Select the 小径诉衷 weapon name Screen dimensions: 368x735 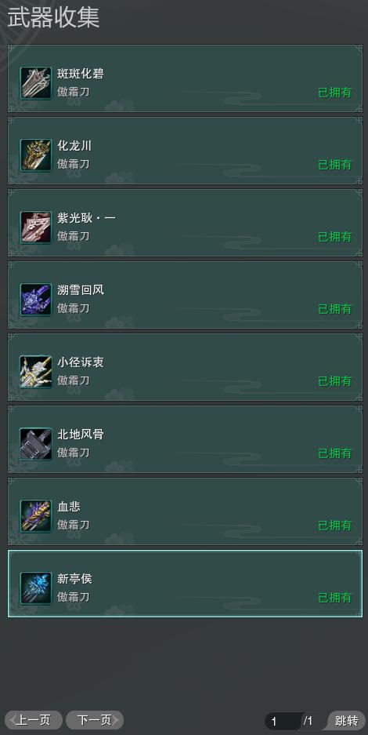[x=81, y=362]
